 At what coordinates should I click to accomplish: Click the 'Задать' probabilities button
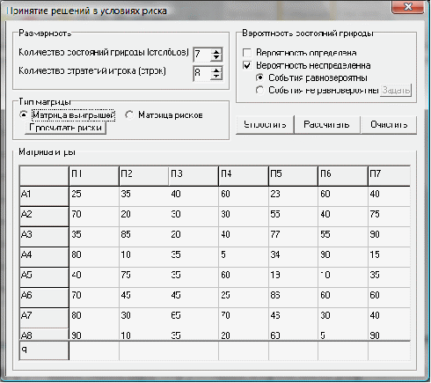pyautogui.click(x=396, y=90)
